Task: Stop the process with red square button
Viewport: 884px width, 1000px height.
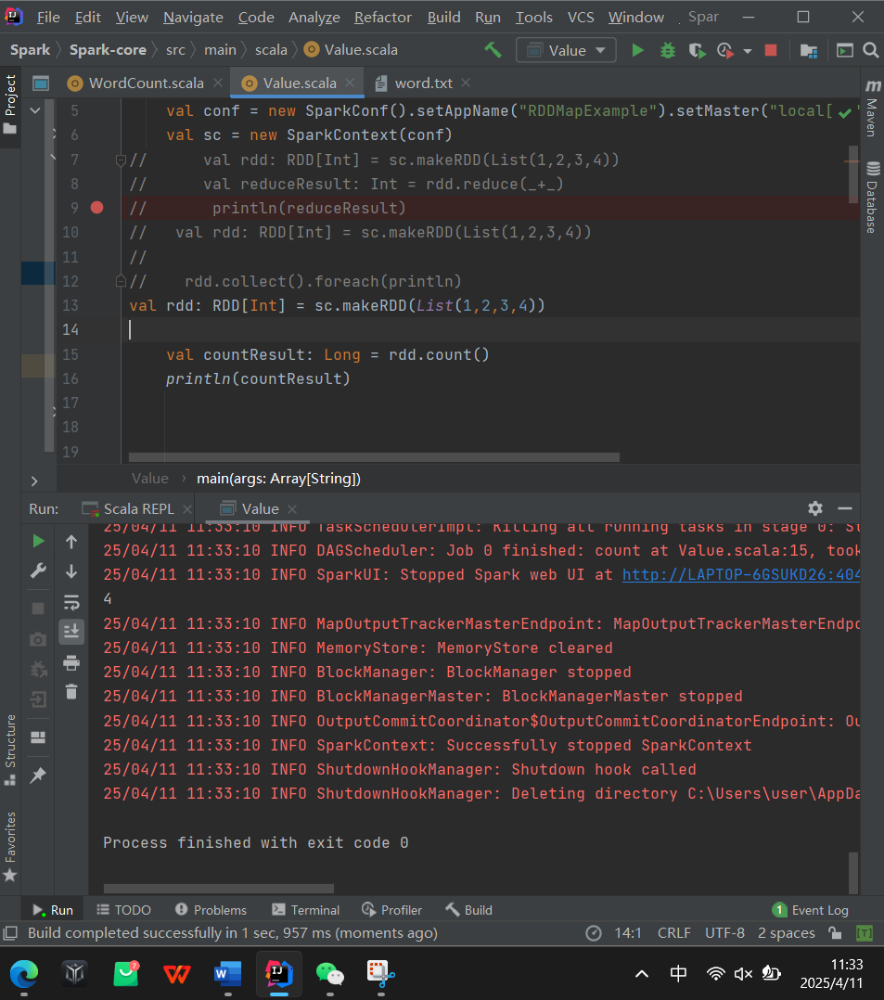Action: coord(771,50)
